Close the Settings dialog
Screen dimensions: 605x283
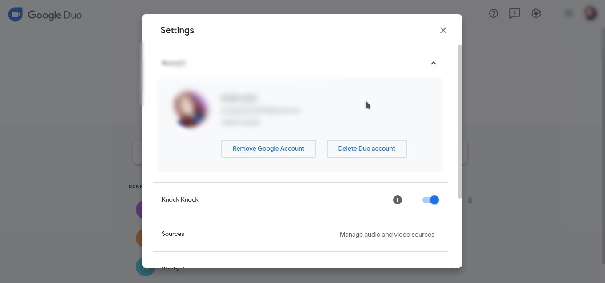pyautogui.click(x=443, y=30)
